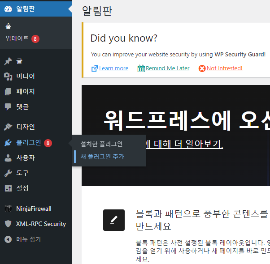Viewport: 270px width, 264px height.
Task: Click the shield icon for XML-RPC Security
Action: (8, 224)
